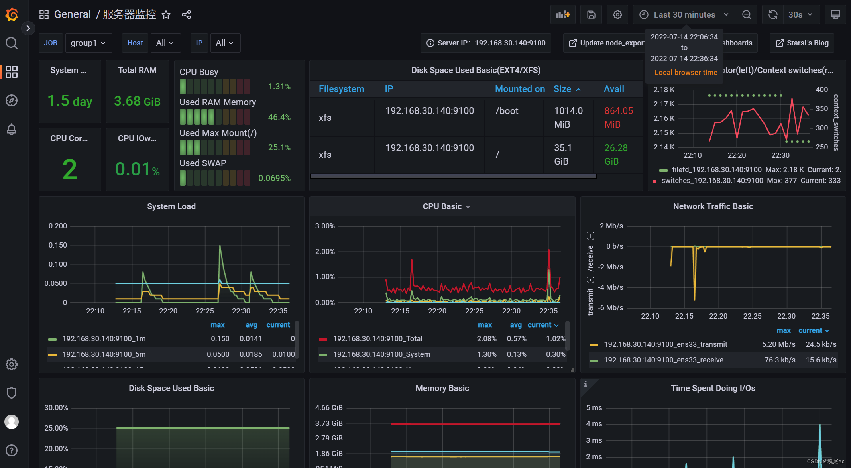
Task: Open the Network Traffic Basic panel title
Action: [x=713, y=206]
